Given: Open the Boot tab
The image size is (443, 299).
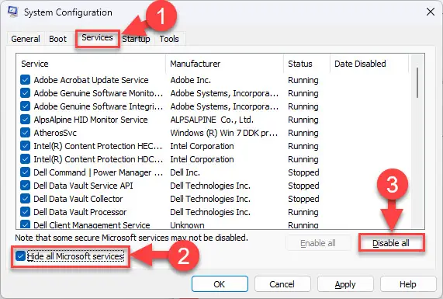Looking at the screenshot, I should click(x=57, y=39).
